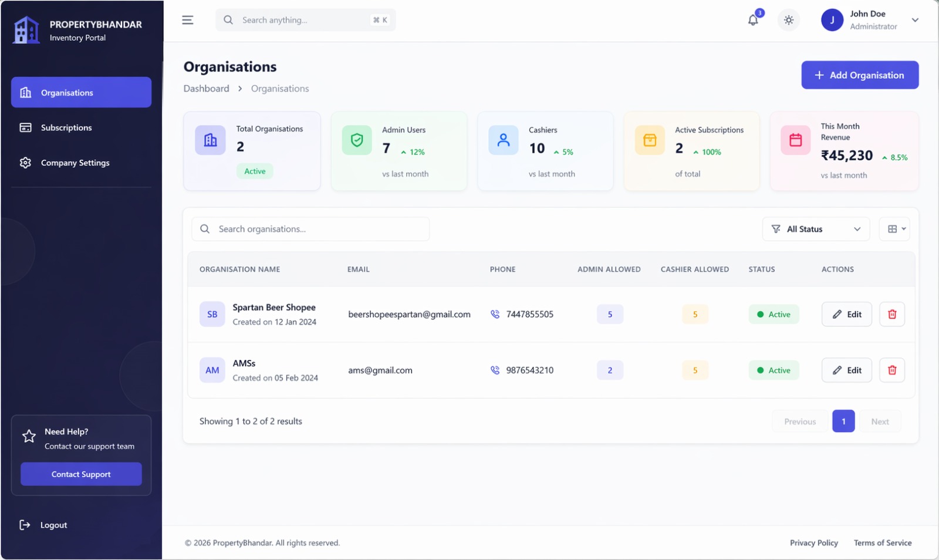Open the notifications bell

click(x=753, y=20)
